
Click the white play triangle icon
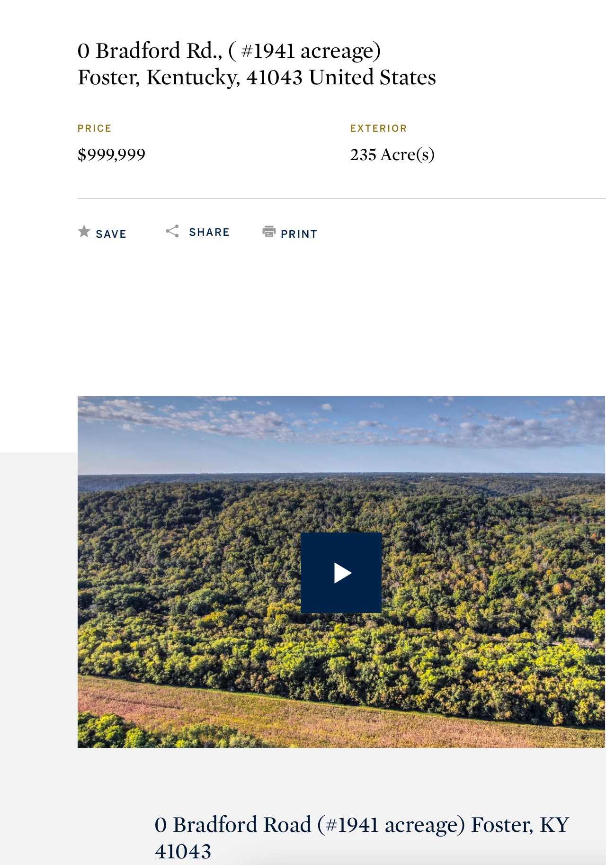pos(342,573)
